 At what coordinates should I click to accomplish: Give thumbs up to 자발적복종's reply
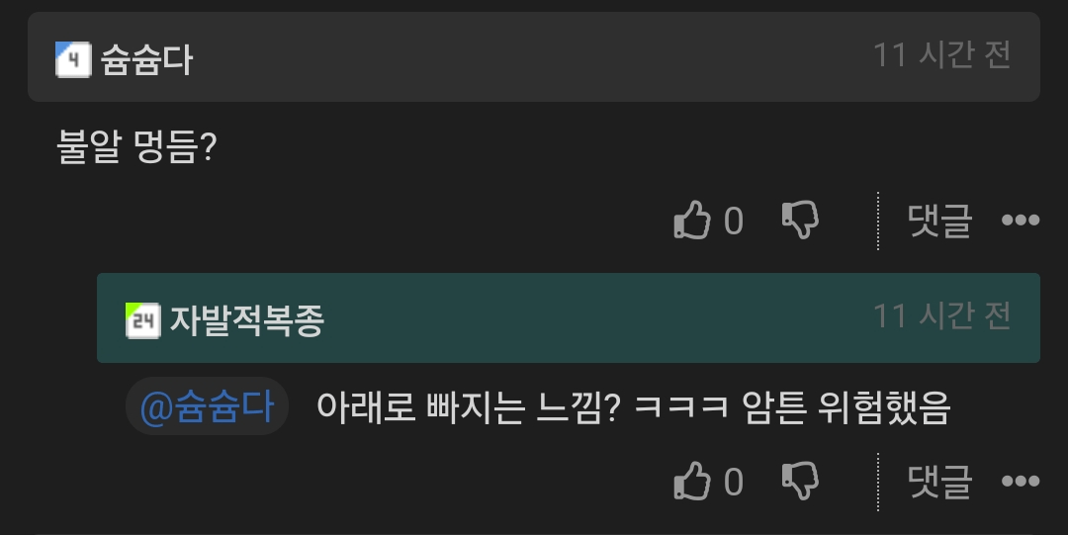click(692, 482)
